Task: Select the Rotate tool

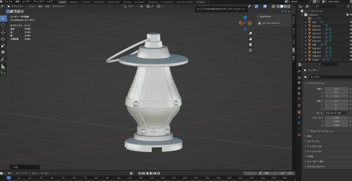Action: [3, 39]
